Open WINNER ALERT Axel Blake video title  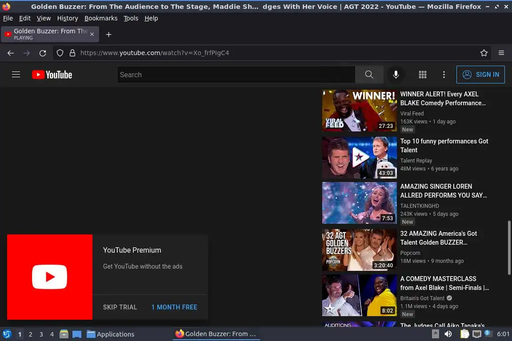(x=443, y=99)
